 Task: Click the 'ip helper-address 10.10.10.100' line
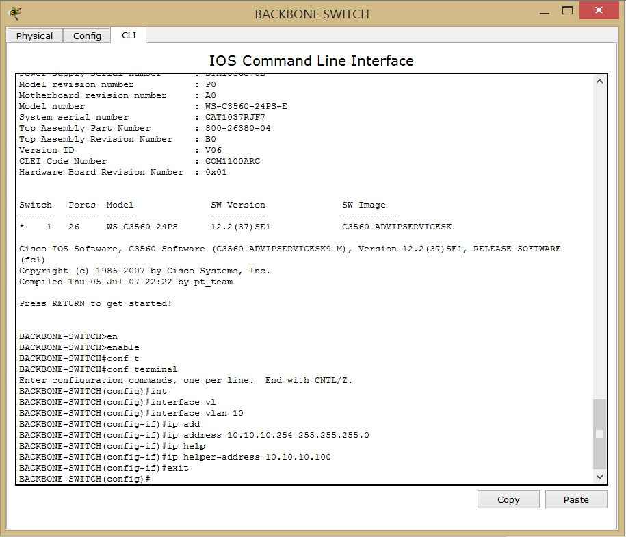coord(175,457)
